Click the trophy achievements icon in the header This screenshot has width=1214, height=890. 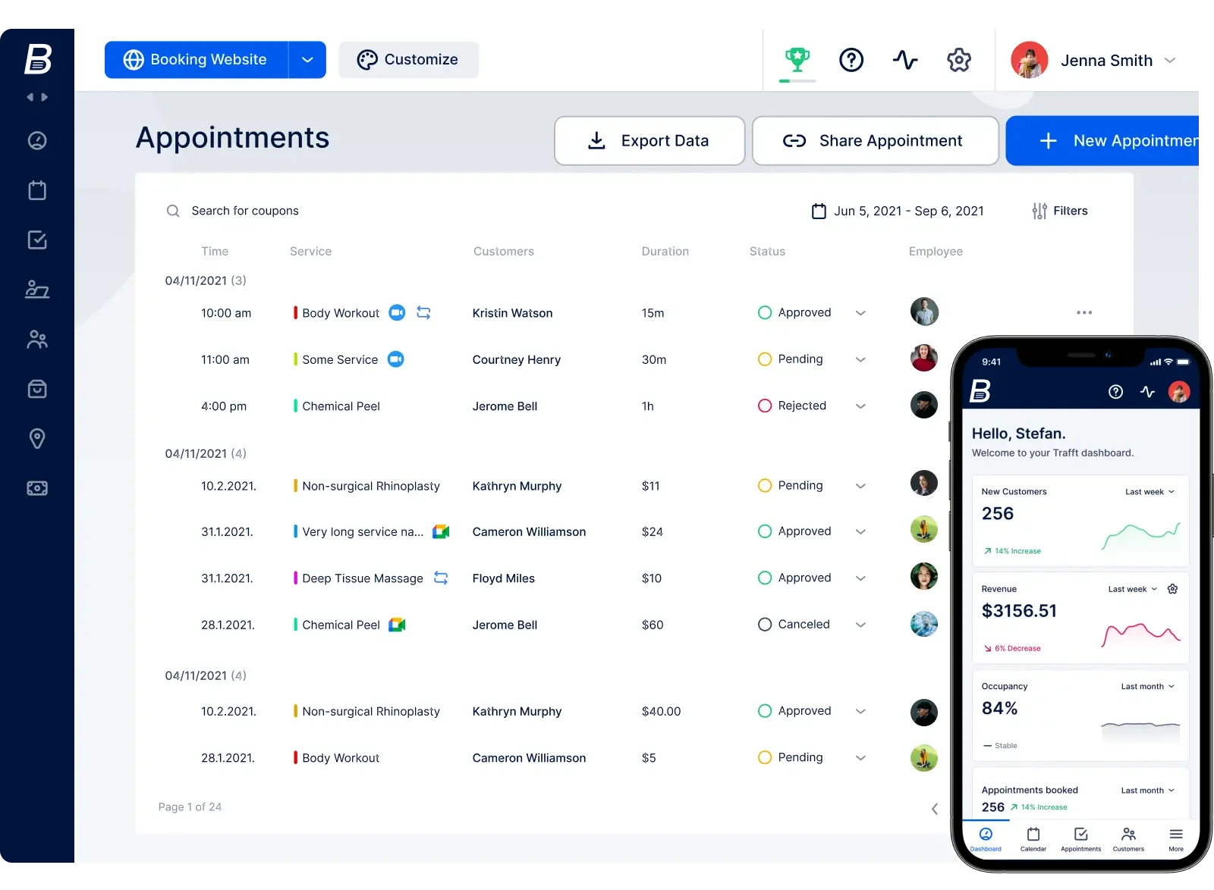[797, 59]
